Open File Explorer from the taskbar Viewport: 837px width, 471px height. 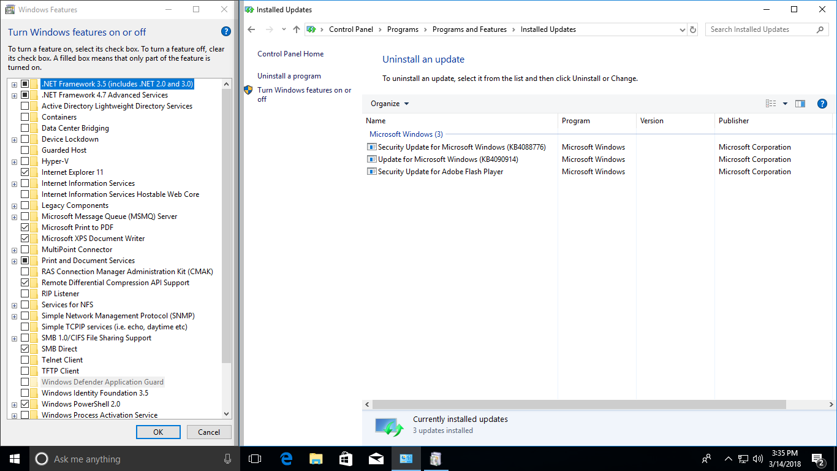[x=316, y=459]
